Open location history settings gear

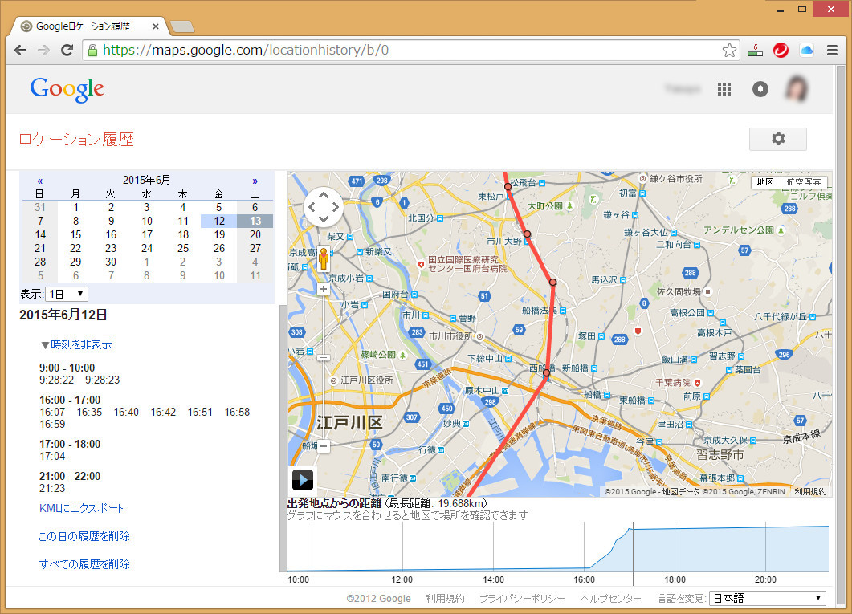click(x=778, y=139)
